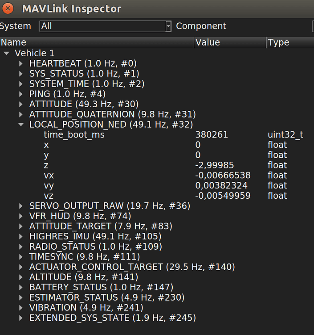Screen dimensions: 314x335
Task: Select the x field name
Action: [46, 145]
